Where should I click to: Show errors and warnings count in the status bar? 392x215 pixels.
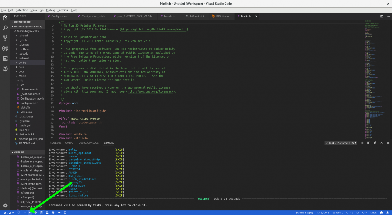[8, 213]
